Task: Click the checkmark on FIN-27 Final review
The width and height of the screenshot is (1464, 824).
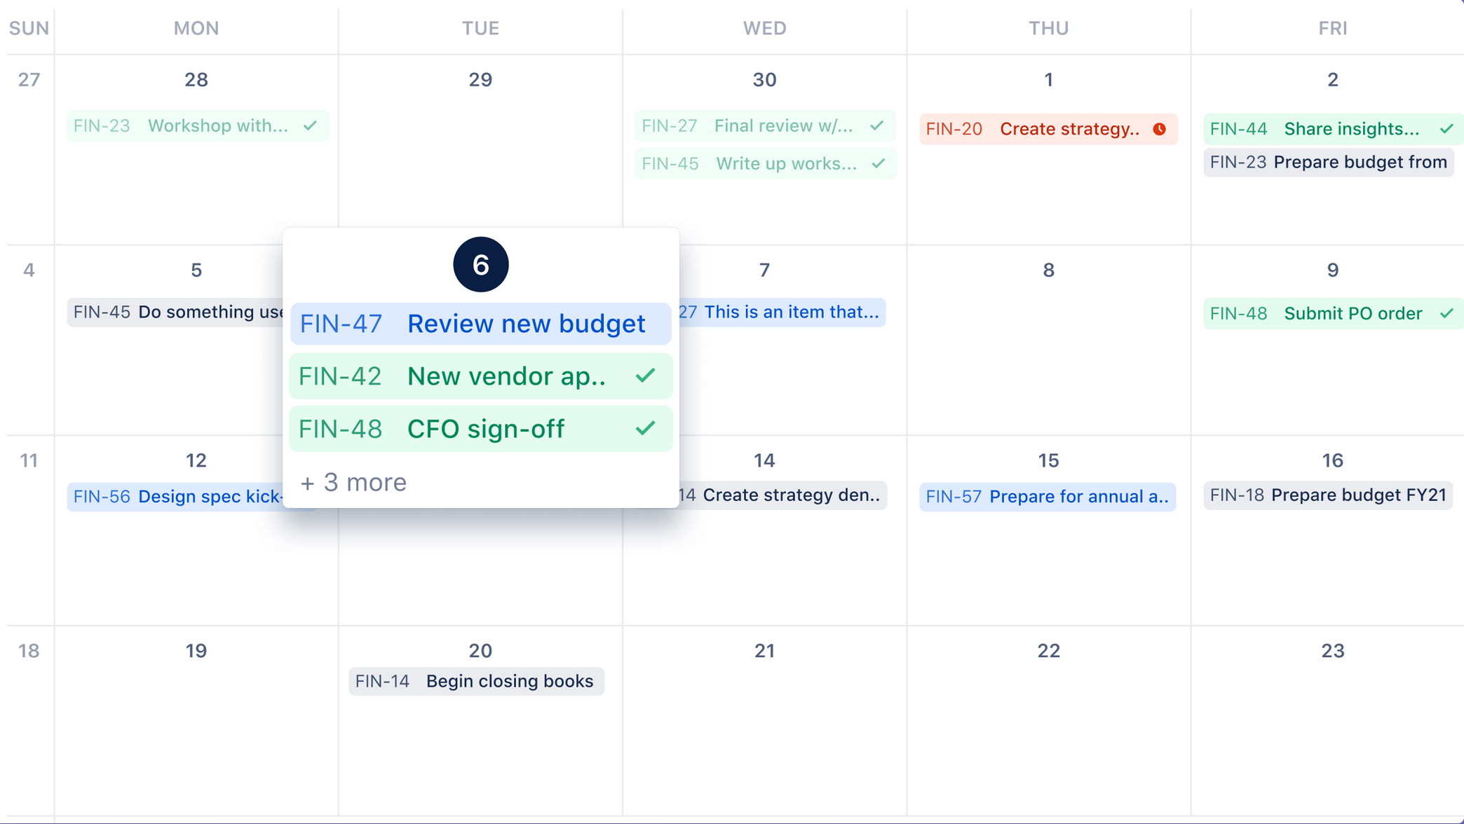Action: 877,125
